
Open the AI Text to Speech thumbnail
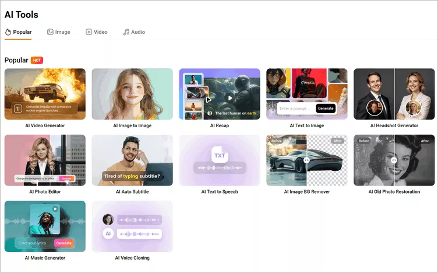tap(220, 160)
